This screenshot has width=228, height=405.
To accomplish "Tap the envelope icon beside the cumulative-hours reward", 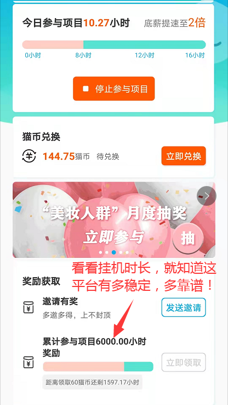I will (29, 362).
